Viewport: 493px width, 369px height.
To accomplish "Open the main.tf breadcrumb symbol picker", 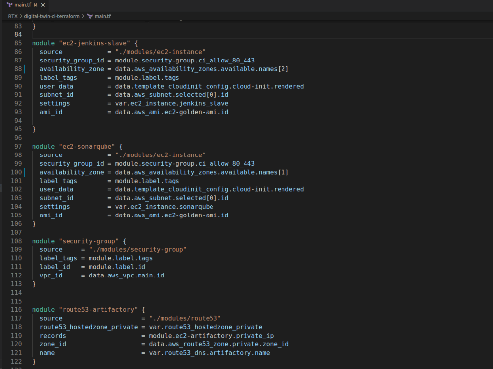I will 102,16.
